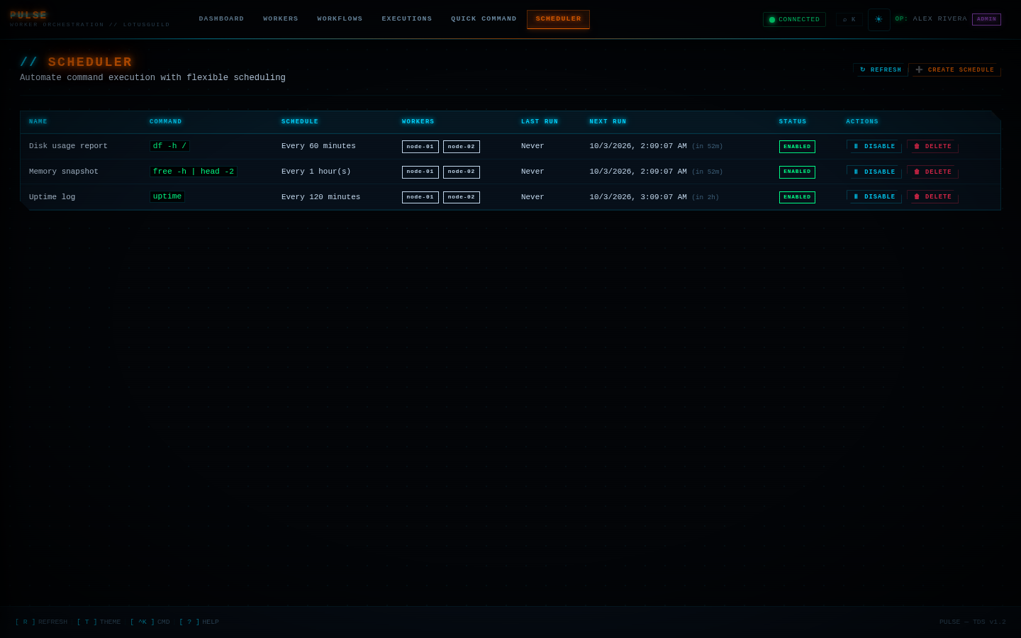1021x638 pixels.
Task: Disable the Memory snapshot schedule
Action: (874, 172)
